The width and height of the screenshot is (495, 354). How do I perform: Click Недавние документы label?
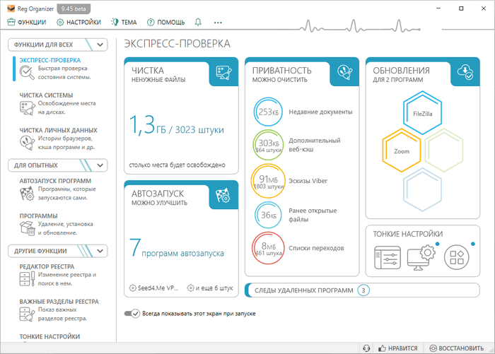tap(320, 112)
